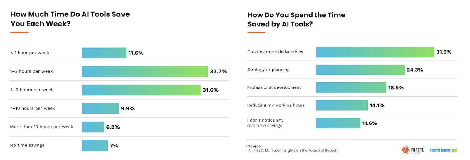Click the Search Engine Land logo
This screenshot has width=470, height=160.
click(x=443, y=150)
